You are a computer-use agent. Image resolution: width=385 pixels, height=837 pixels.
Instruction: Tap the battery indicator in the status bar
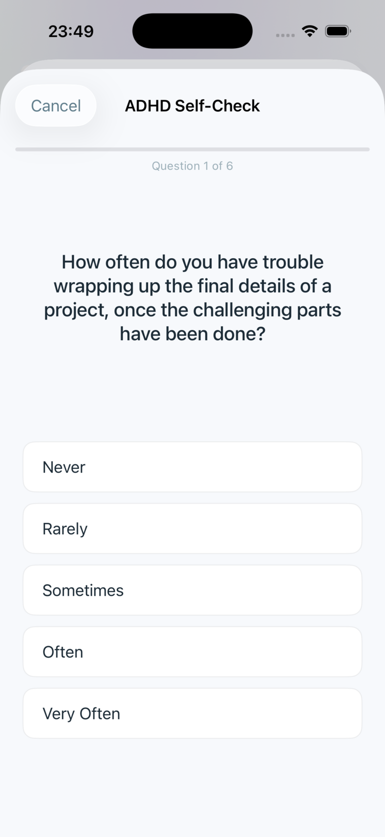(338, 31)
